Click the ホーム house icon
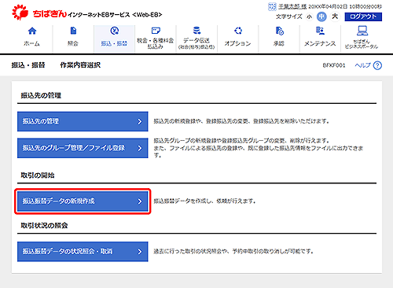 32,31
